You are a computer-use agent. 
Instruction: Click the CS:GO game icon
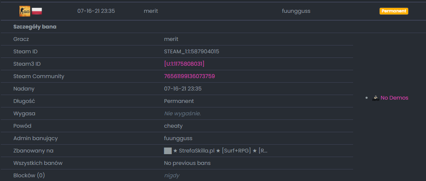(x=25, y=11)
